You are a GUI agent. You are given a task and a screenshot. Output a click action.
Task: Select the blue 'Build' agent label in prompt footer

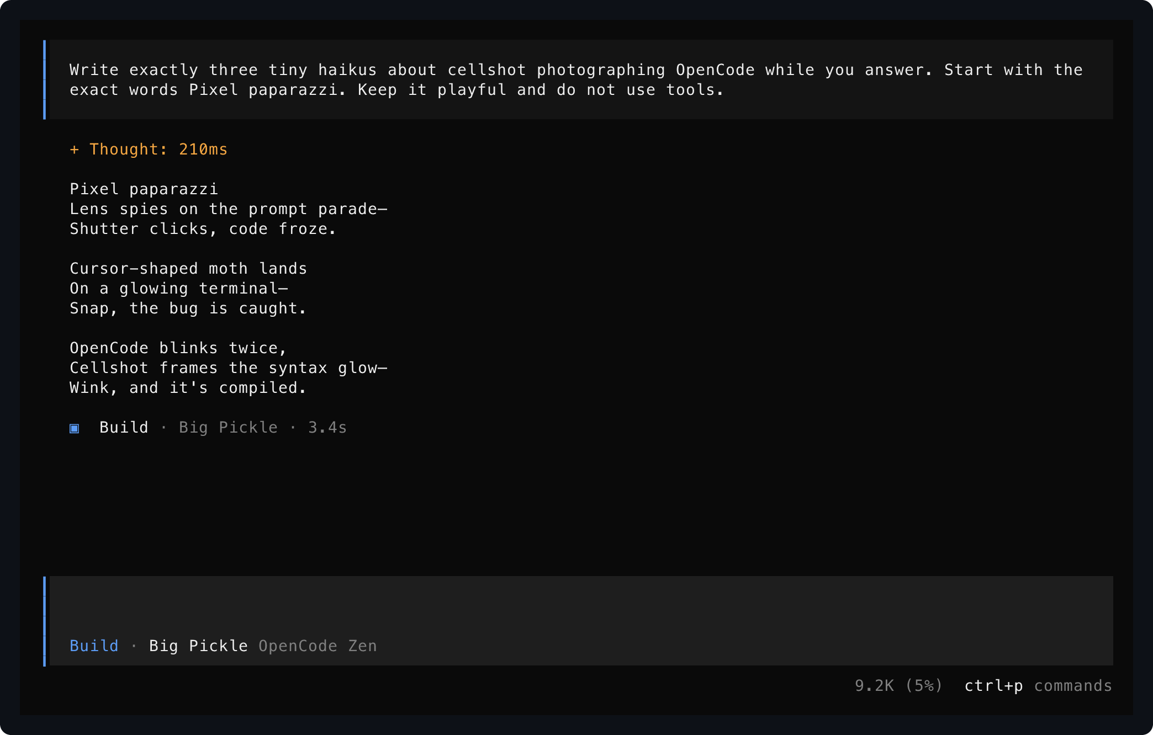tap(94, 646)
